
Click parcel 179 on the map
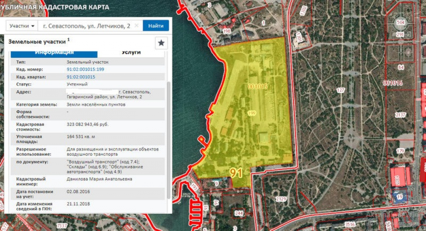[x=400, y=151]
